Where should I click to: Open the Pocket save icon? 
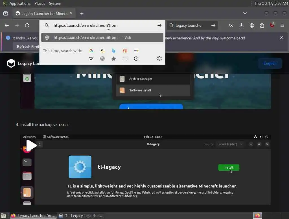click(x=231, y=25)
